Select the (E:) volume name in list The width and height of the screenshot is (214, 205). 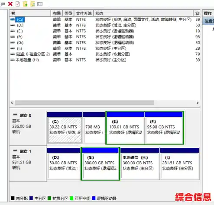pyautogui.click(x=20, y=31)
